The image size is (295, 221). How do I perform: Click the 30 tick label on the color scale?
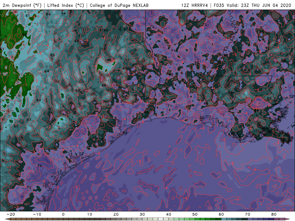click(142, 214)
